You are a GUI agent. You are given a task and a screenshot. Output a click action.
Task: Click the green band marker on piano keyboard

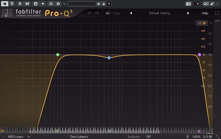57,131
